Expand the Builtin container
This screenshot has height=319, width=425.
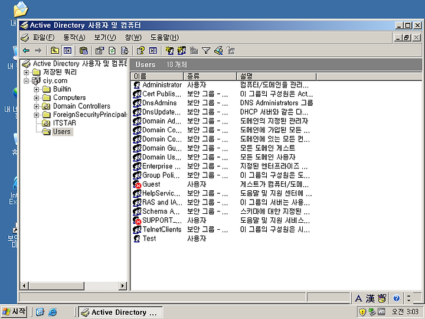[37, 89]
